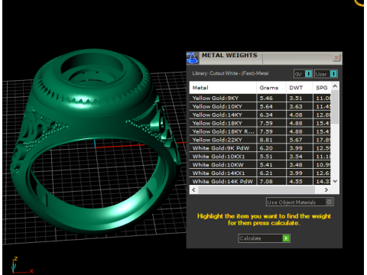367x275 pixels.
Task: Click the table scroll up arrow
Action: (335, 86)
